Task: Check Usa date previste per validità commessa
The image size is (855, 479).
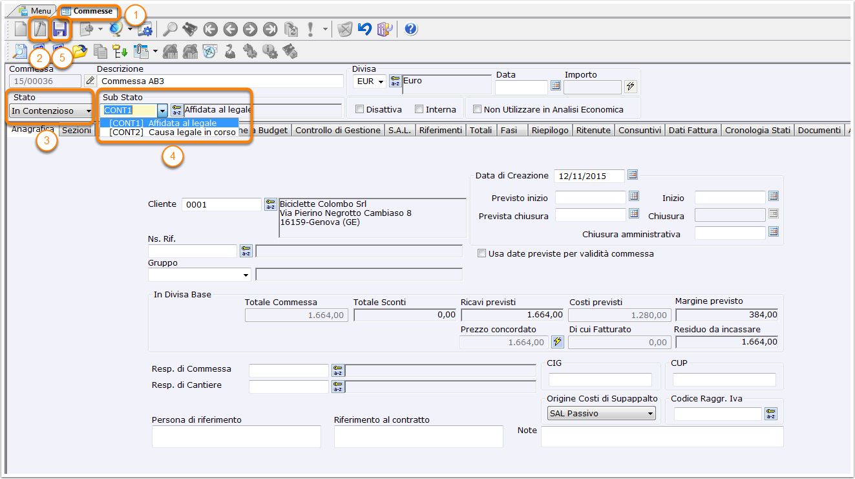Action: (481, 254)
